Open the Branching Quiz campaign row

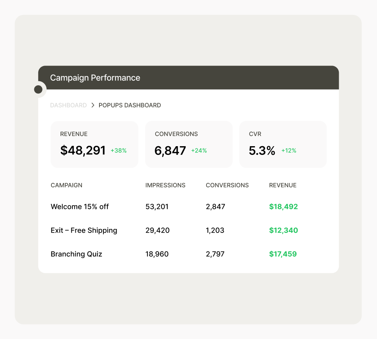click(76, 254)
